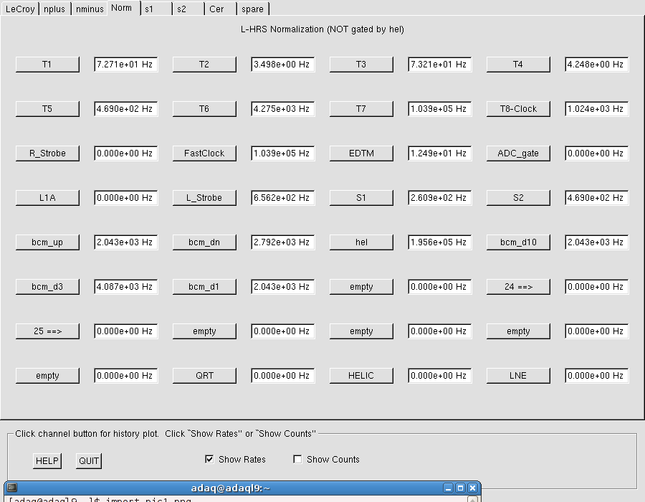
Task: Open FastClock history plot
Action: pos(204,153)
